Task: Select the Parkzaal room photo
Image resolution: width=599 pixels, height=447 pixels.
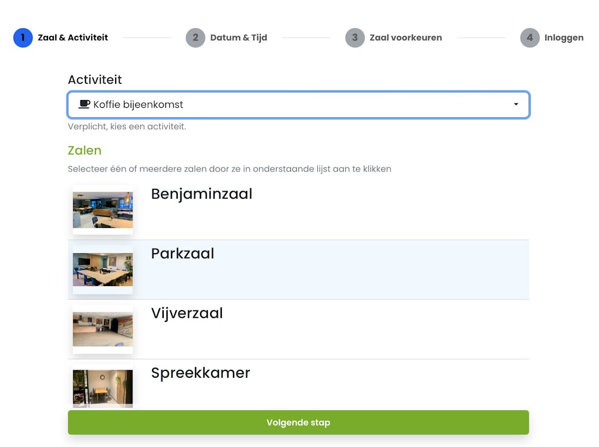Action: 103,269
